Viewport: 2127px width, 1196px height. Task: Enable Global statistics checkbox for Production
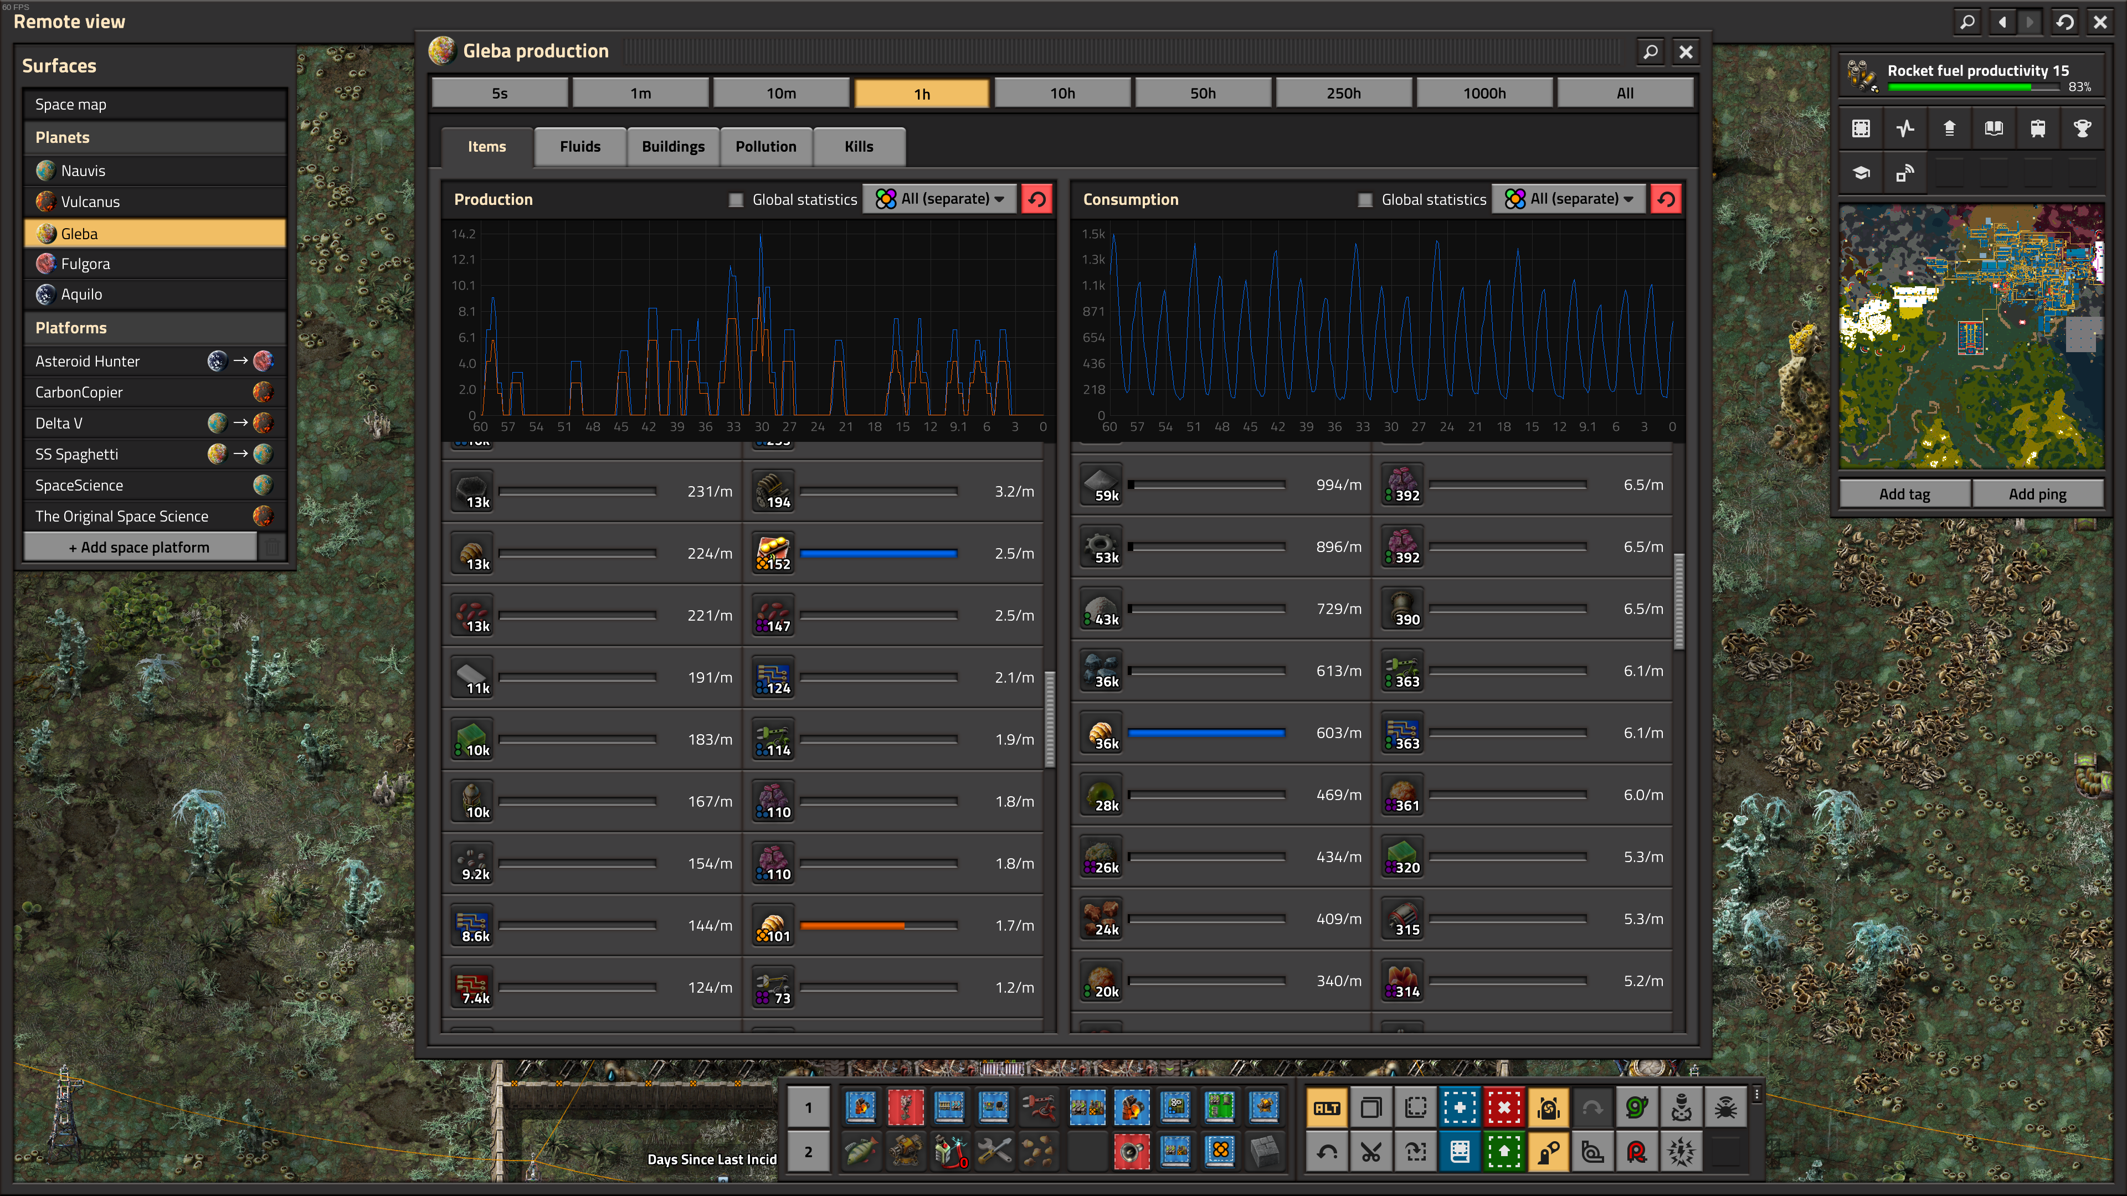click(x=736, y=200)
